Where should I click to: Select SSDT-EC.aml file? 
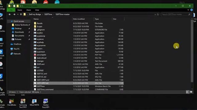[42, 74]
